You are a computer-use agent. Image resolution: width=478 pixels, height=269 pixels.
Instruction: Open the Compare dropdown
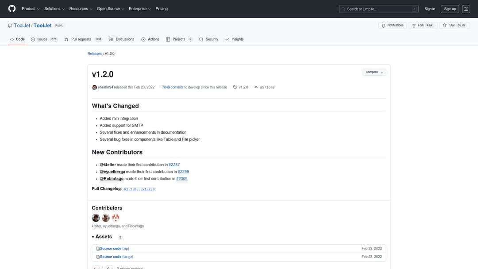[374, 72]
